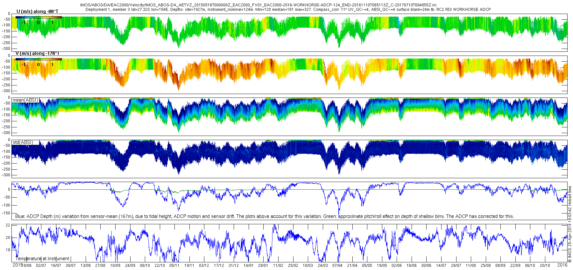Click the '11/08' date tick label
This screenshot has width=573, height=270.
470,266
